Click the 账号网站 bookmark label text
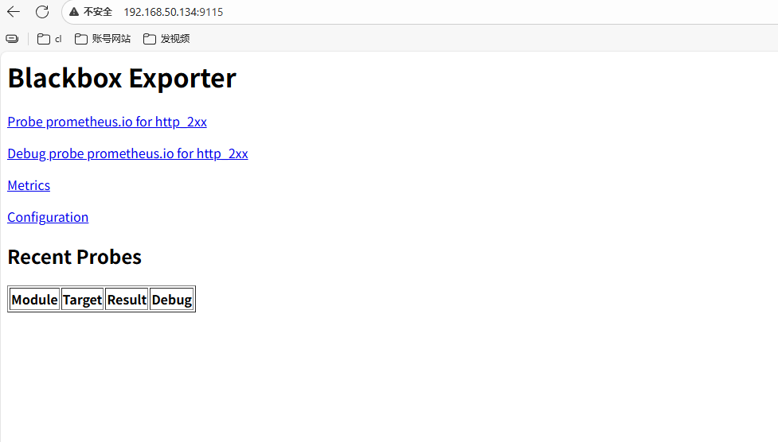Image resolution: width=778 pixels, height=442 pixels. click(x=111, y=39)
